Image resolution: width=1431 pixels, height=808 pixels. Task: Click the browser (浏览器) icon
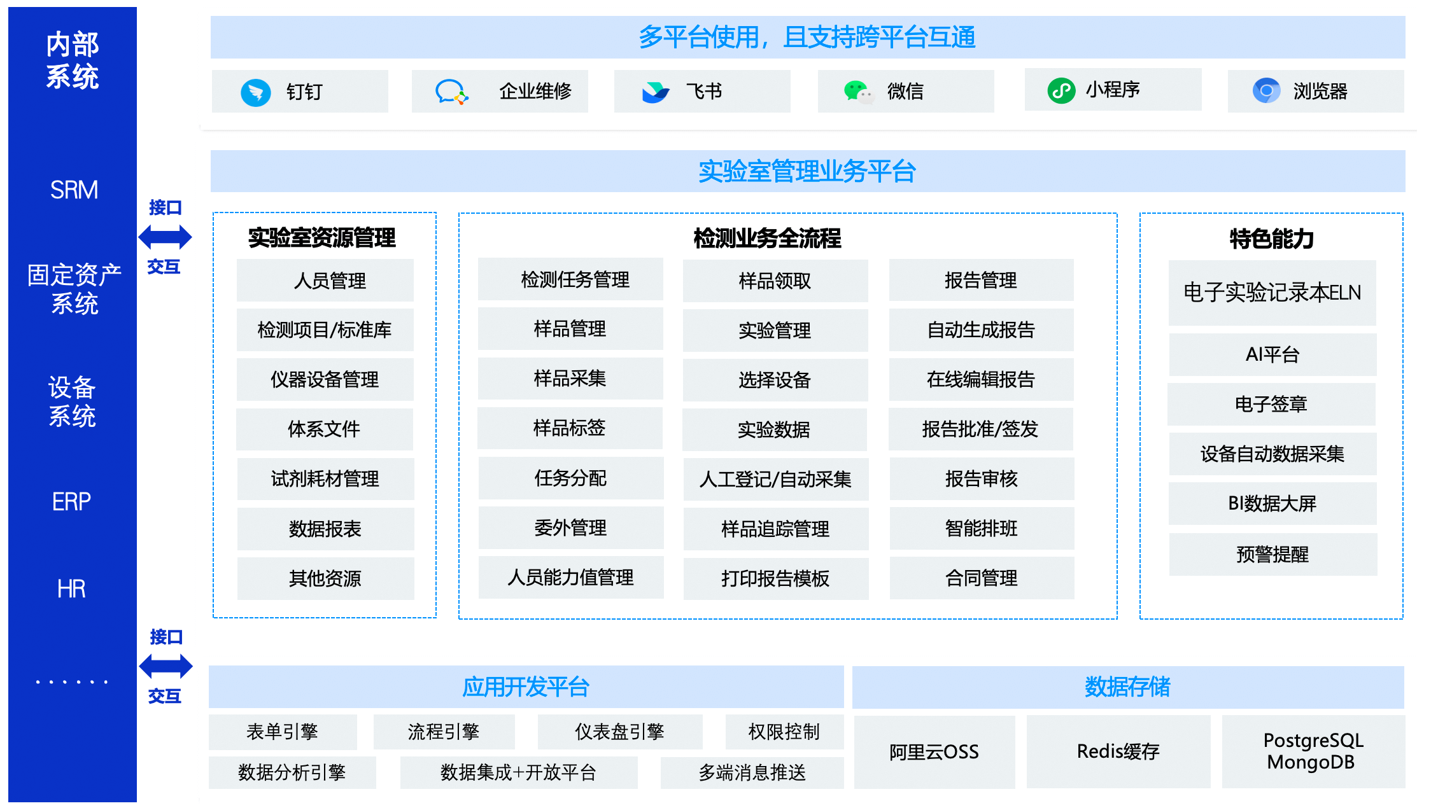(1266, 91)
